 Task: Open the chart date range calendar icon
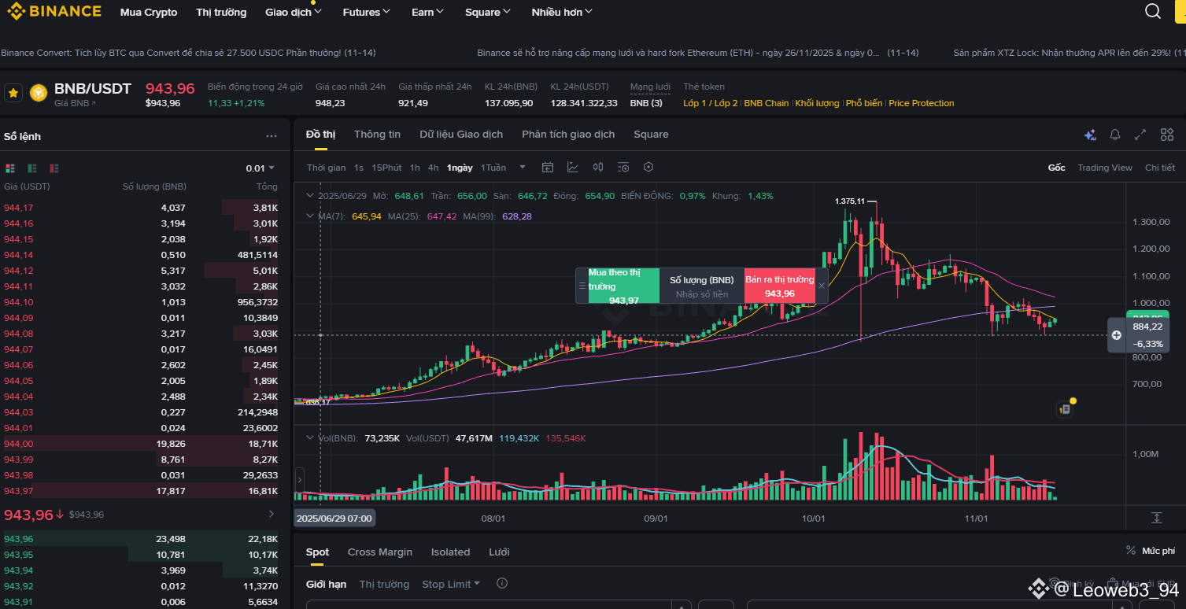(x=548, y=167)
